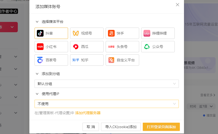Click the 抖音 label text
The height and width of the screenshot is (134, 218).
[49, 33]
